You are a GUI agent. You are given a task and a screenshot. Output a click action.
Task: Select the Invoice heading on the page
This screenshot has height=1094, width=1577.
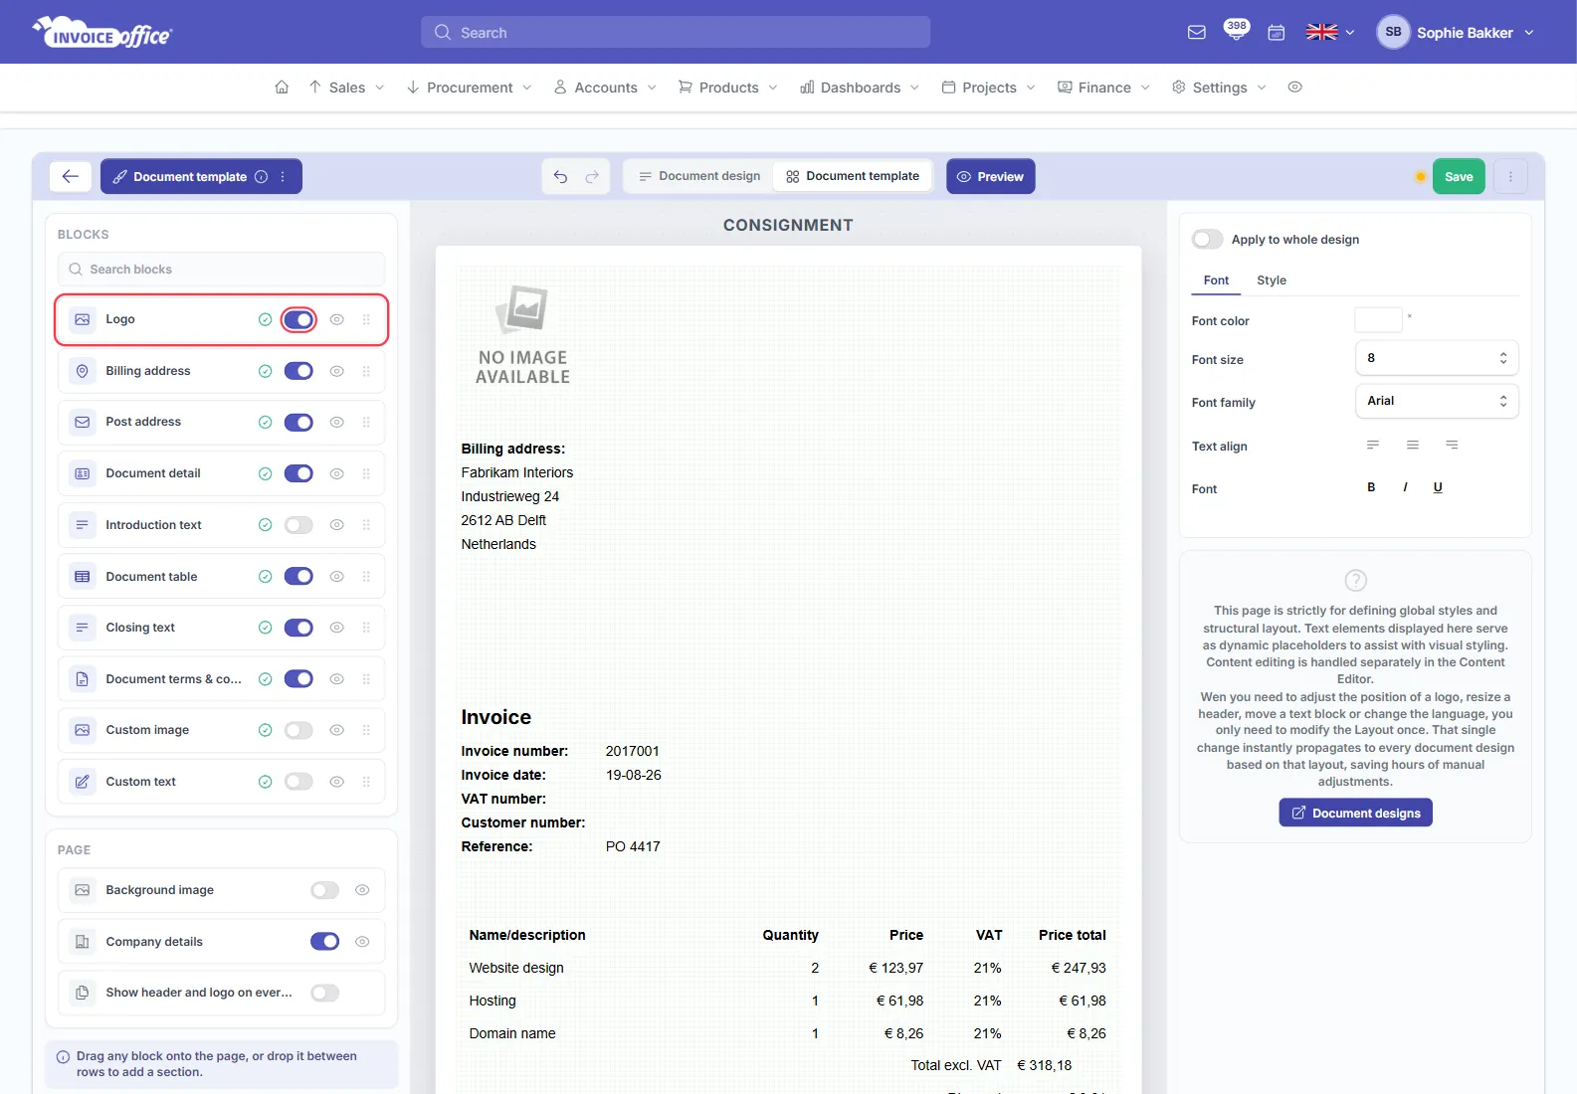495,717
